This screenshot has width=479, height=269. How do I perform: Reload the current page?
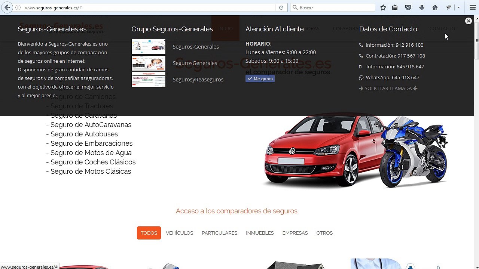281,7
